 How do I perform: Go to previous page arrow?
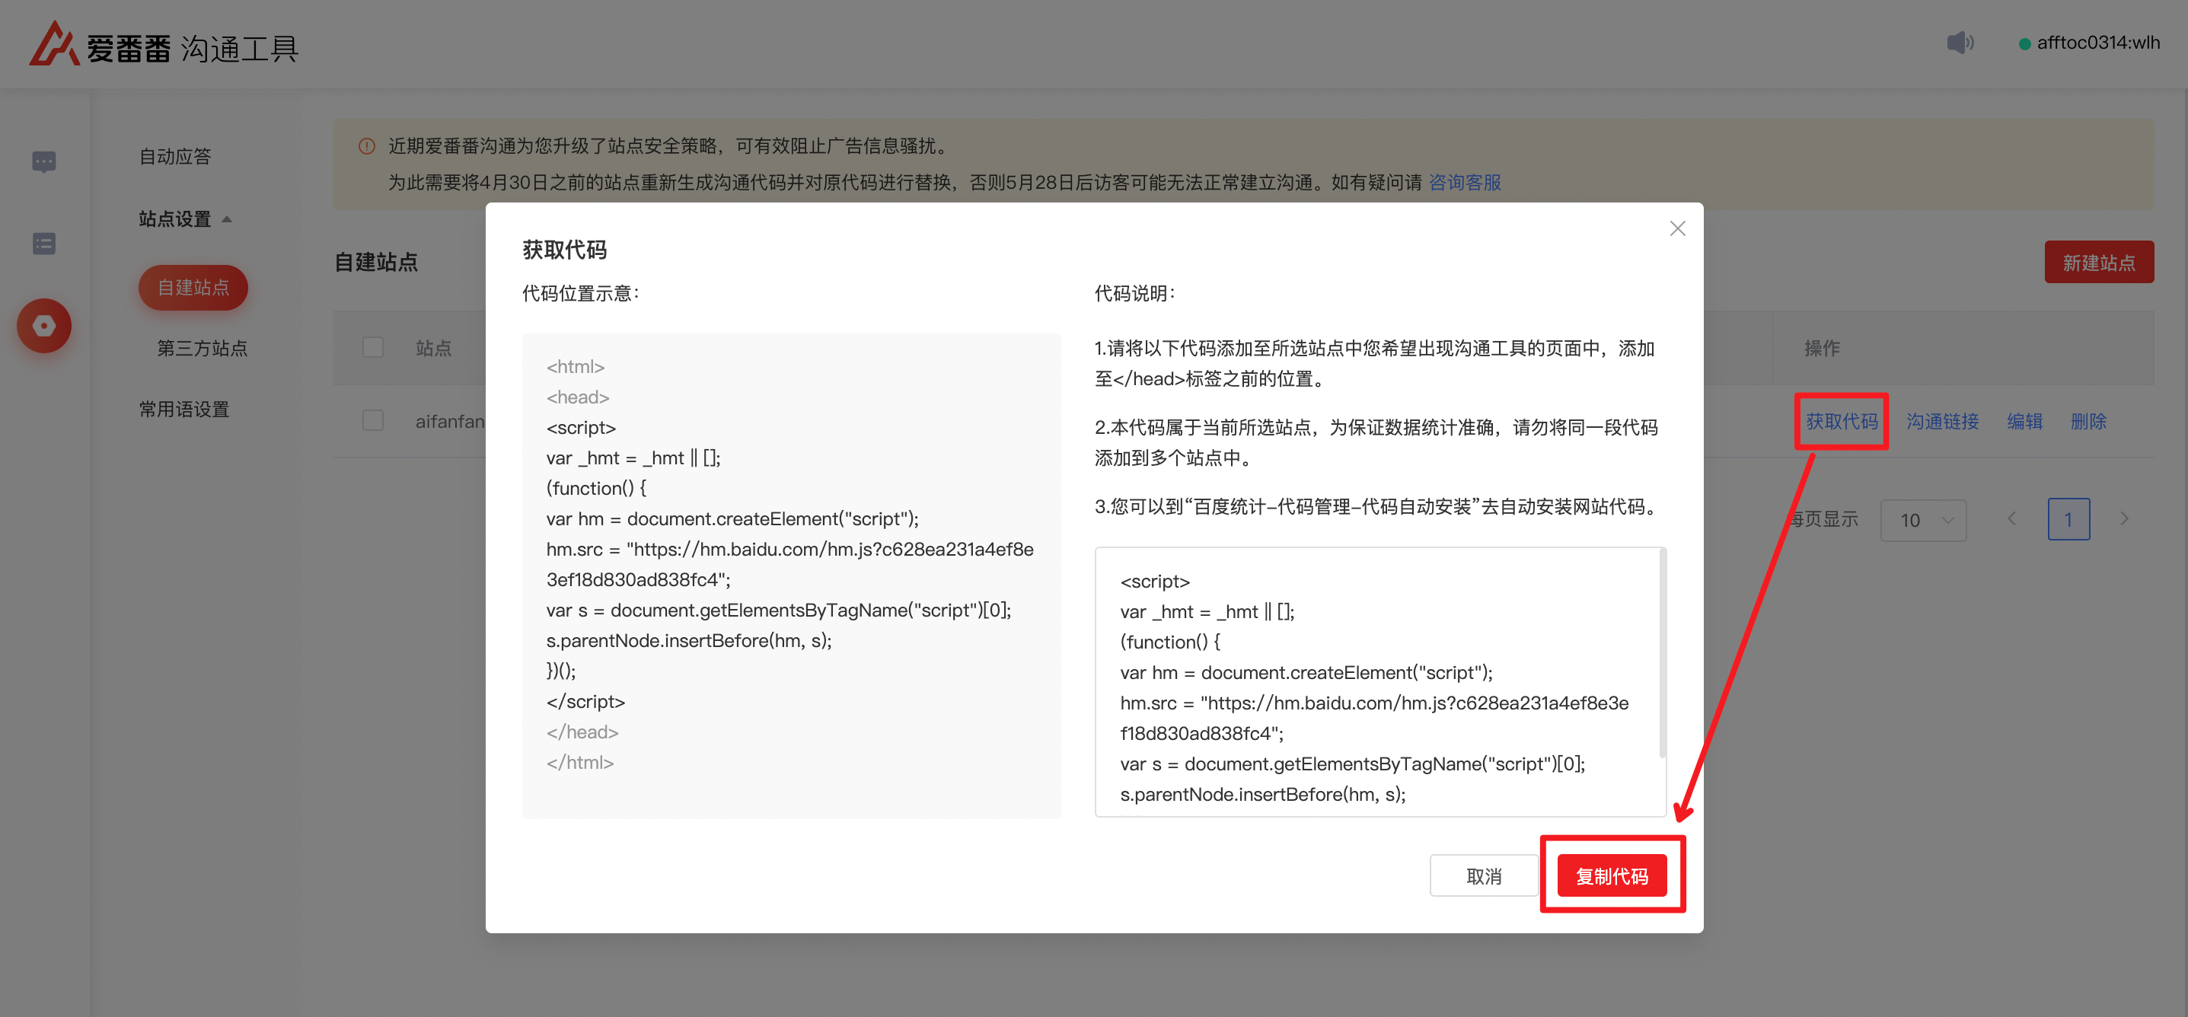[x=2011, y=519]
